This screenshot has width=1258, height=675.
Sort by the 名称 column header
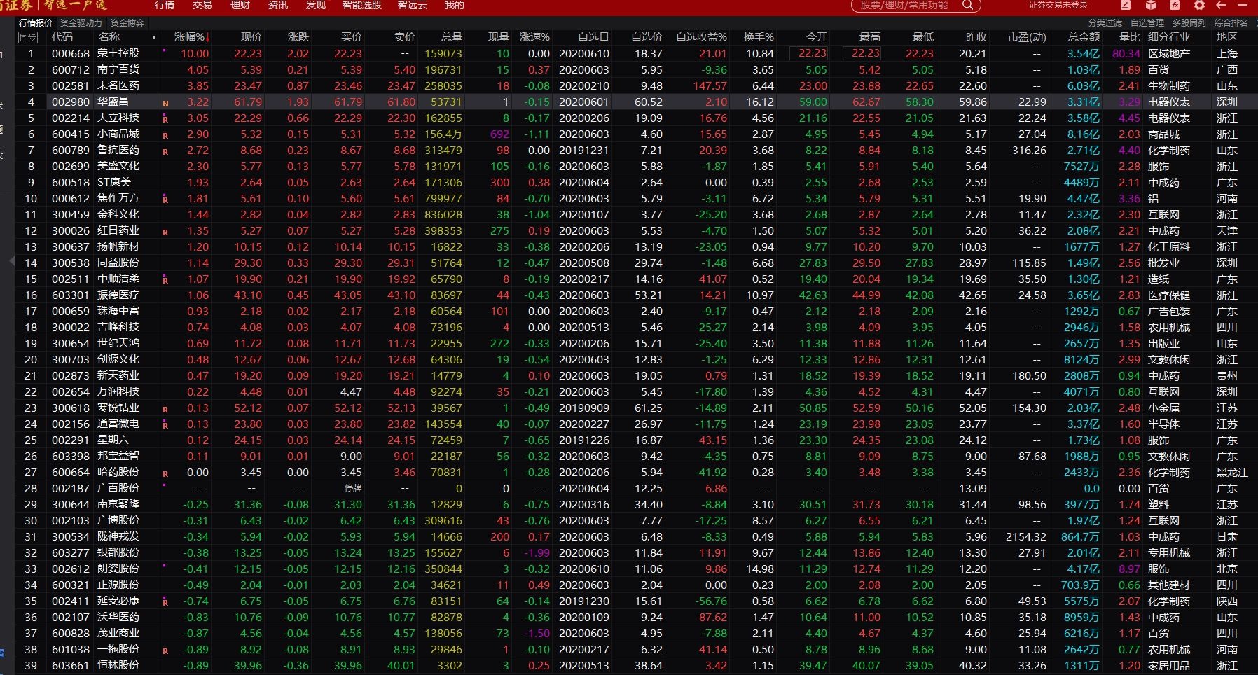[x=109, y=37]
